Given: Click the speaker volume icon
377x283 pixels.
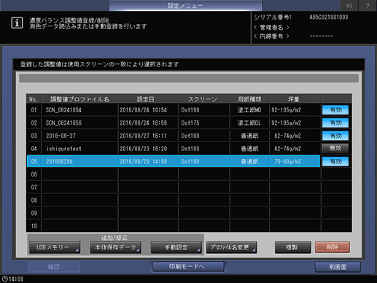Looking at the screenshot, I should tap(349, 5).
